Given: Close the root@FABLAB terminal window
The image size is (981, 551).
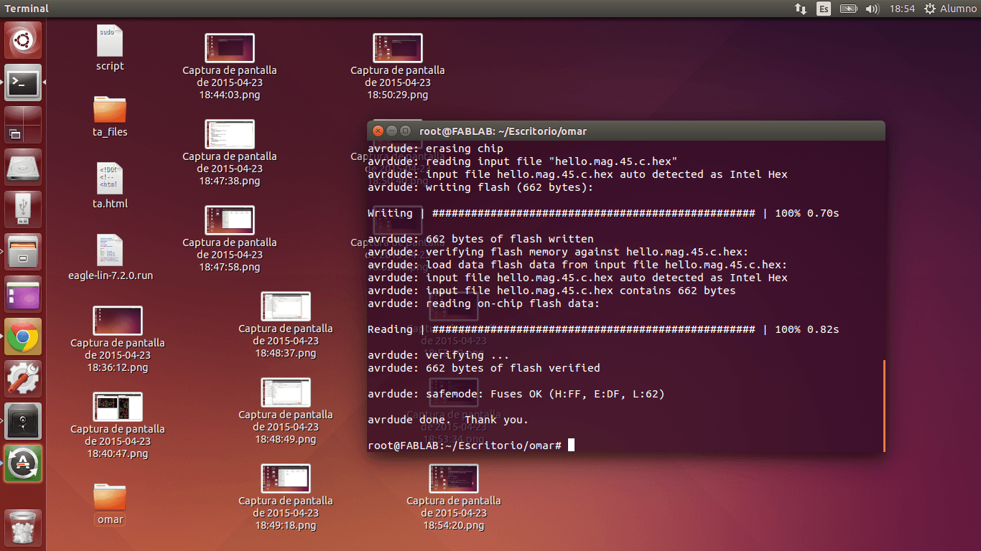Looking at the screenshot, I should [378, 131].
